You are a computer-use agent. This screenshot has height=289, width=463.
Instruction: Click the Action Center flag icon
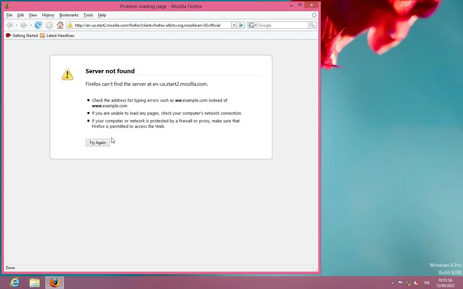click(400, 283)
